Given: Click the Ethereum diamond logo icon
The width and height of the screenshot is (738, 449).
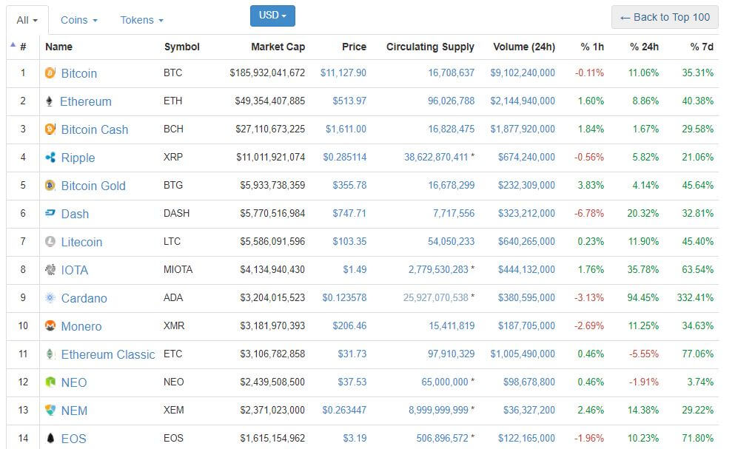Looking at the screenshot, I should (x=50, y=101).
